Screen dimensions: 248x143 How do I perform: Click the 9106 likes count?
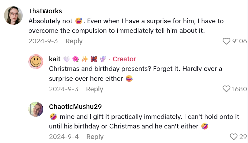click(x=239, y=41)
